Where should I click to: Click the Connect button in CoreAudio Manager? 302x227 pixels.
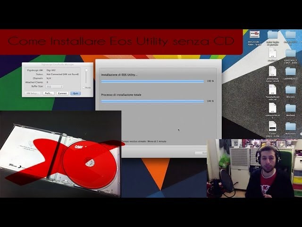click(62, 93)
